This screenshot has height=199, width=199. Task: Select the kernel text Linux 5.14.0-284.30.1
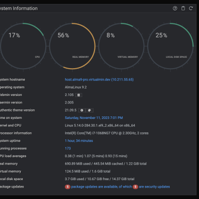100,125
